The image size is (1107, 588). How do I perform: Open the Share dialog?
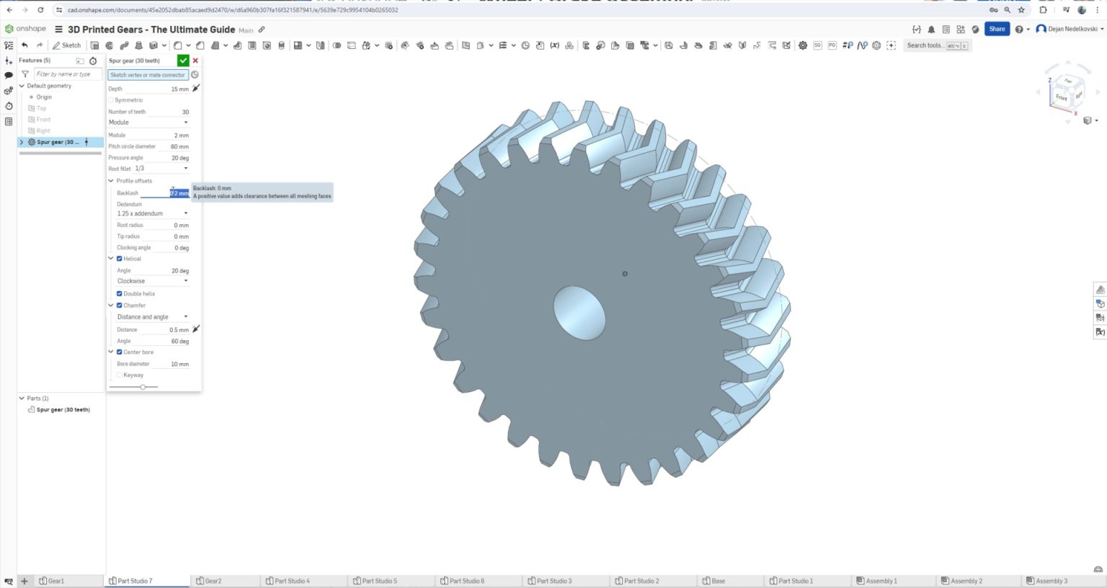coord(996,29)
